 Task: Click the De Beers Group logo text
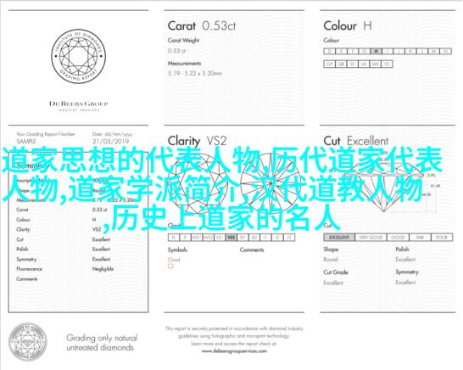pyautogui.click(x=79, y=104)
